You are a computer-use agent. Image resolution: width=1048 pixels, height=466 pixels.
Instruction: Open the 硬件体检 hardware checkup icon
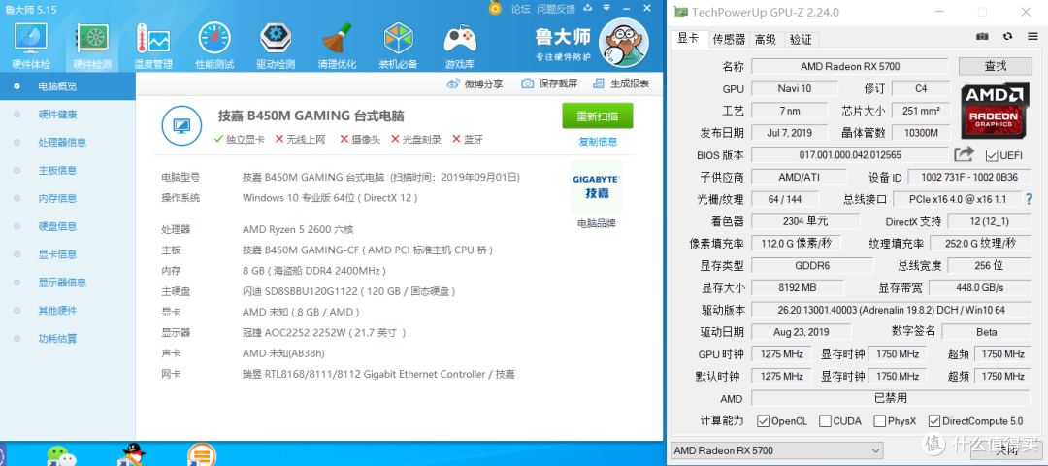(31, 40)
